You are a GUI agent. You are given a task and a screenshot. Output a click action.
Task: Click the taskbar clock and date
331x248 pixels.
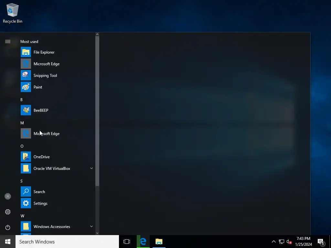(x=304, y=242)
